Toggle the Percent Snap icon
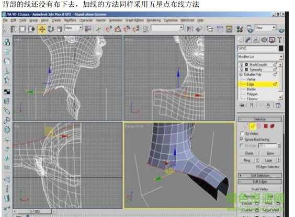 click(x=127, y=29)
